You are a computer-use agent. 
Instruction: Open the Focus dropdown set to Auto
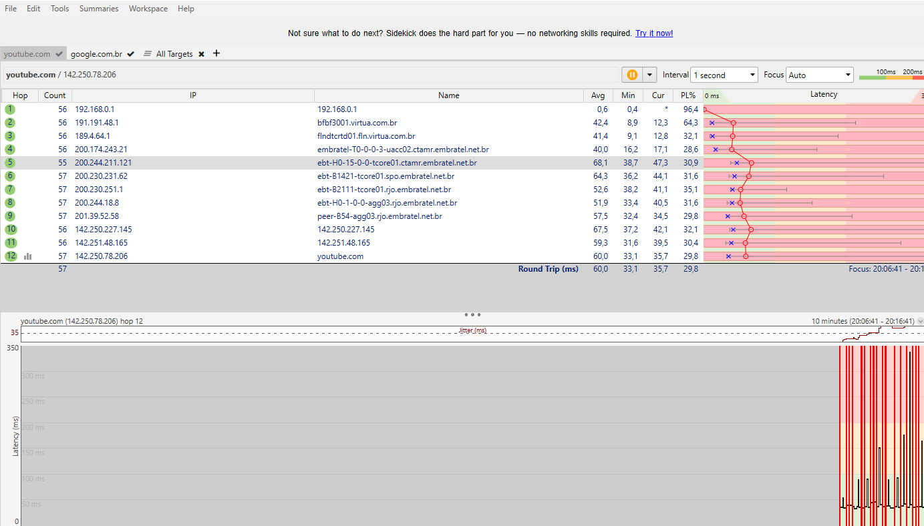coord(820,75)
